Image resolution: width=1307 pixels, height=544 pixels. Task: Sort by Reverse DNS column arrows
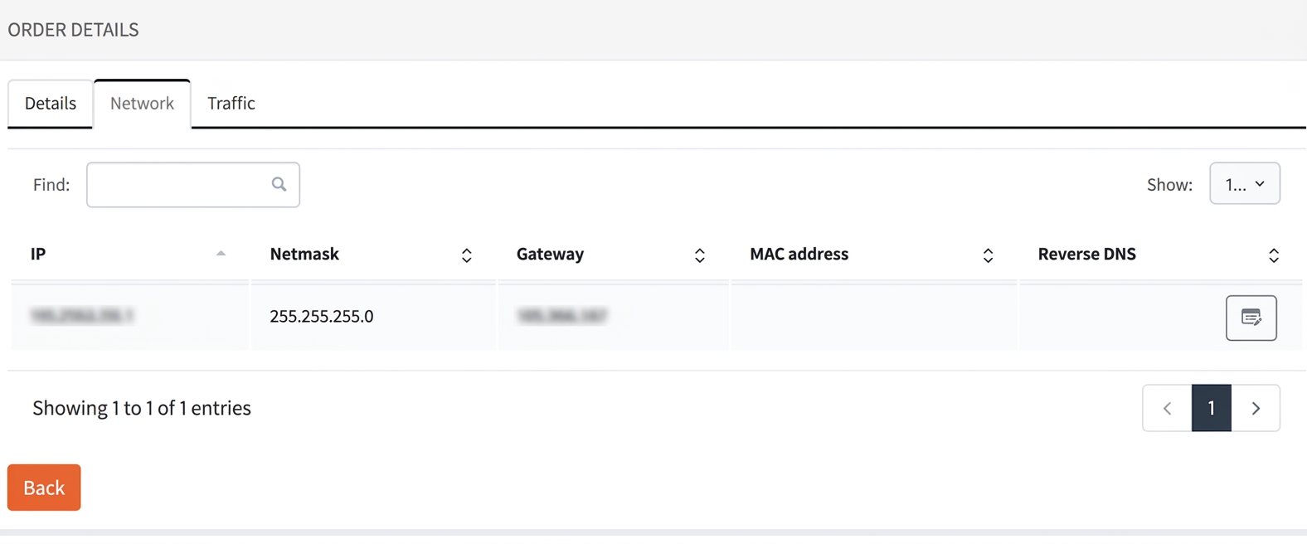point(1274,255)
